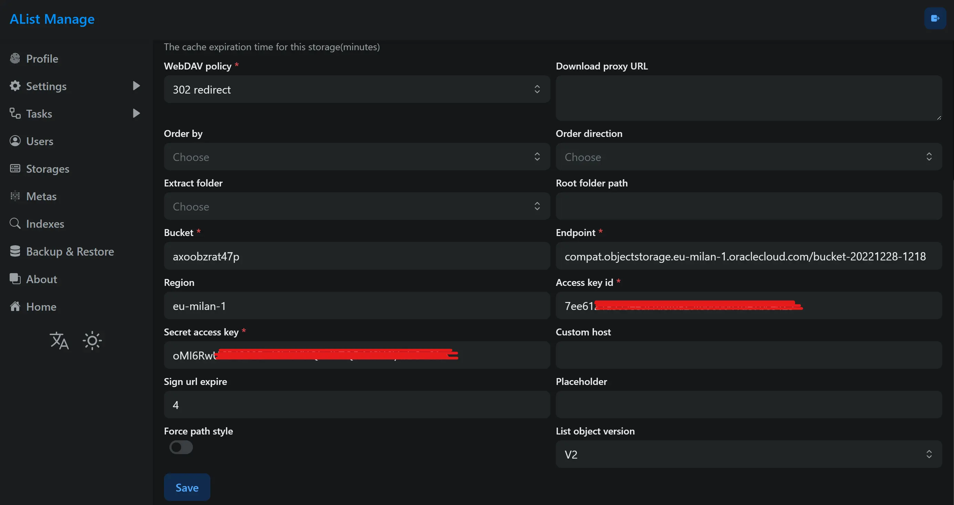Click the Home menu item

click(40, 307)
